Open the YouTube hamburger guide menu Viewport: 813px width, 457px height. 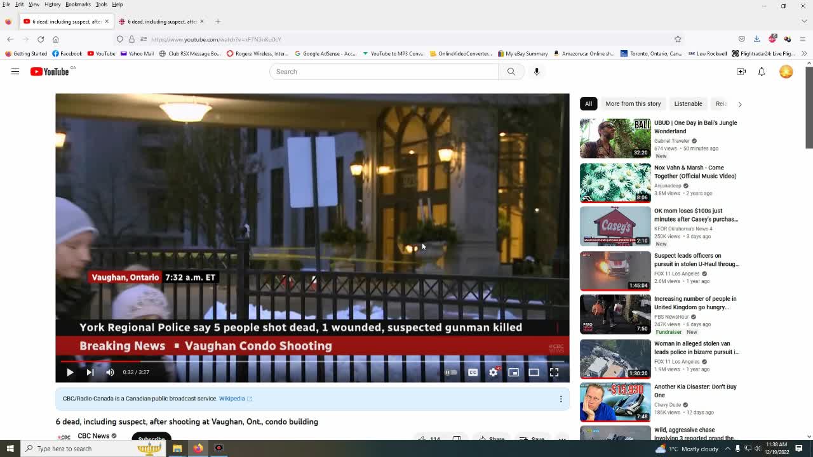coord(15,72)
